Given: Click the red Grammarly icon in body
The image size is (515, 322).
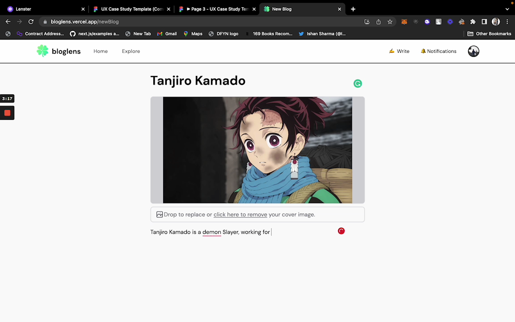Looking at the screenshot, I should (x=341, y=231).
